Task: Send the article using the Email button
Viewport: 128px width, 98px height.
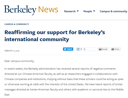Action: [103, 49]
